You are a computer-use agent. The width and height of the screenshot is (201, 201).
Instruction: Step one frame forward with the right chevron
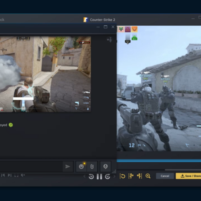click(114, 176)
